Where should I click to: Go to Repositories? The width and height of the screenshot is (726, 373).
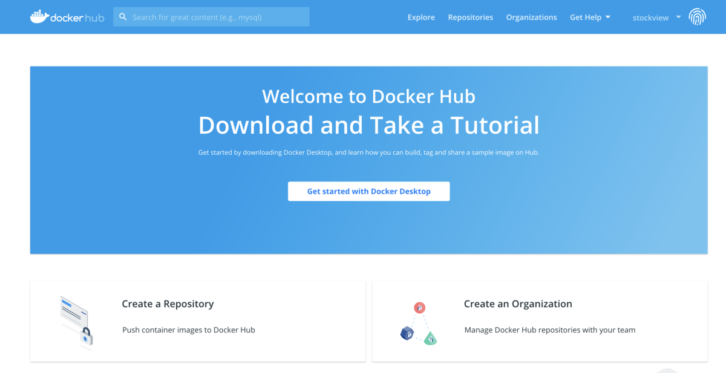[471, 18]
